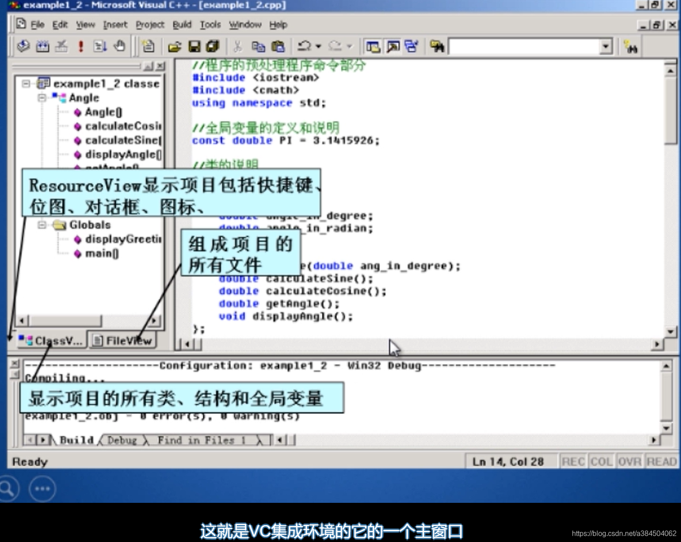The image size is (681, 542).
Task: Run program with red exclamation Execute icon
Action: [x=81, y=46]
